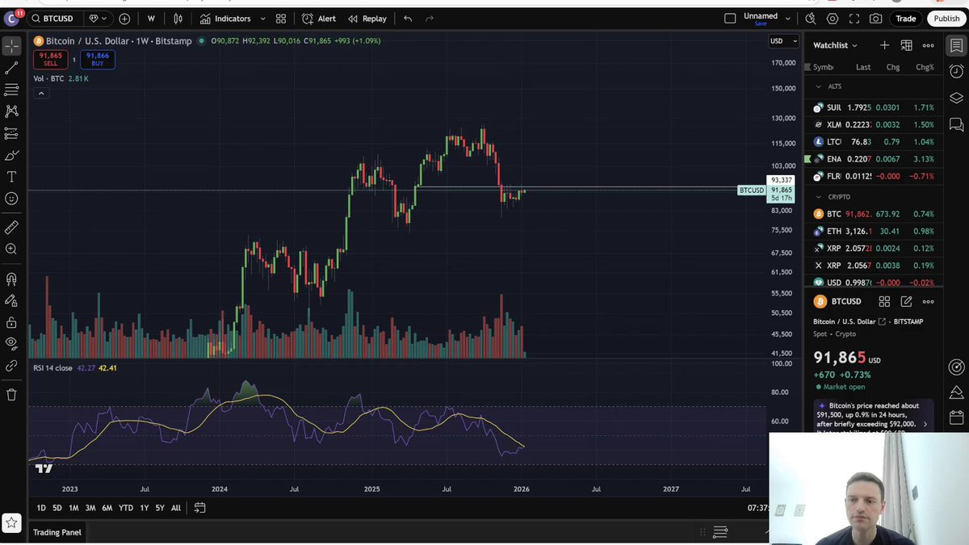
Task: Select the ETH row in watchlist
Action: click(874, 232)
